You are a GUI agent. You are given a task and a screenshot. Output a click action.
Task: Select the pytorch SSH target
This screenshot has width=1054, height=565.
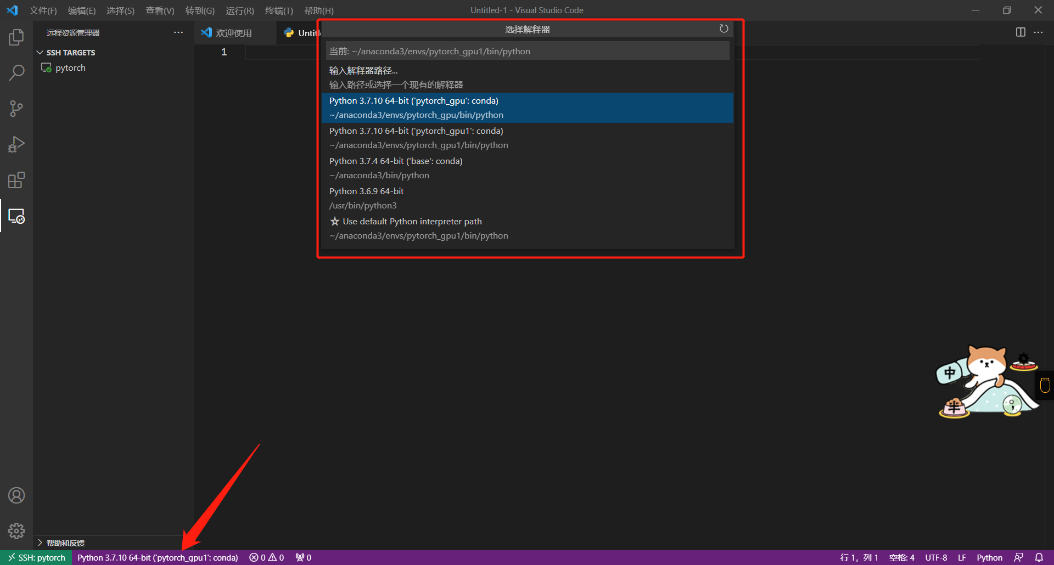(113, 68)
